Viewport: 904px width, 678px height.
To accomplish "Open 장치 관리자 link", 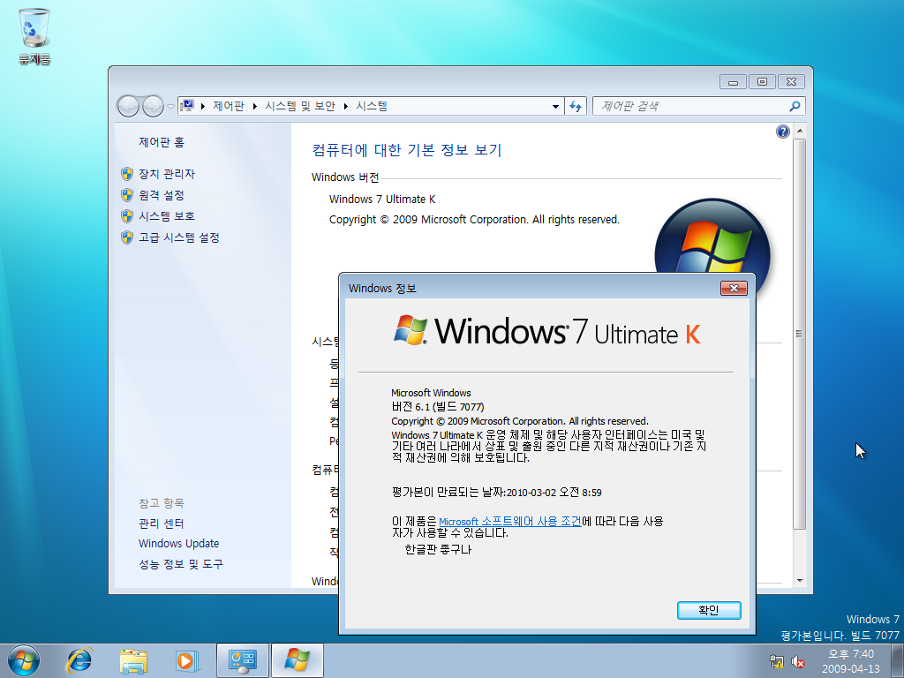I will click(x=167, y=174).
